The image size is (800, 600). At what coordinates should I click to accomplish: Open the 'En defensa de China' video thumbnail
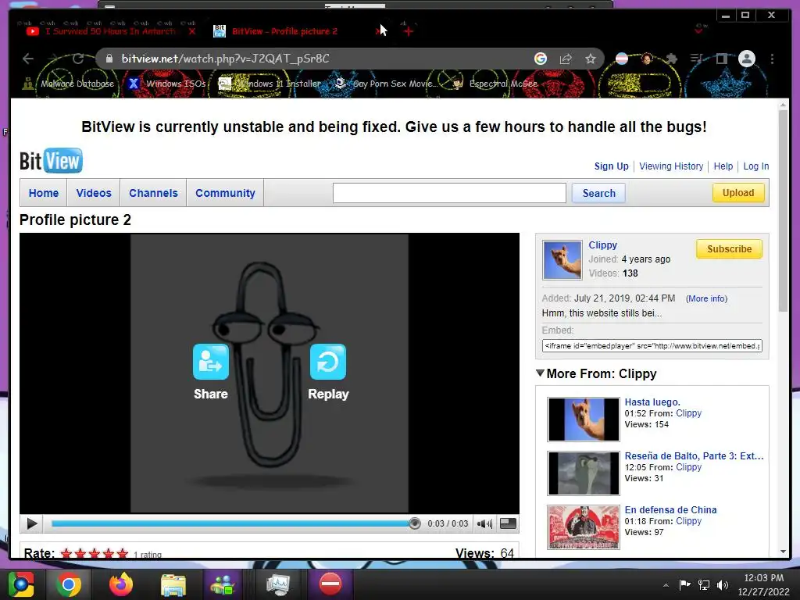583,527
